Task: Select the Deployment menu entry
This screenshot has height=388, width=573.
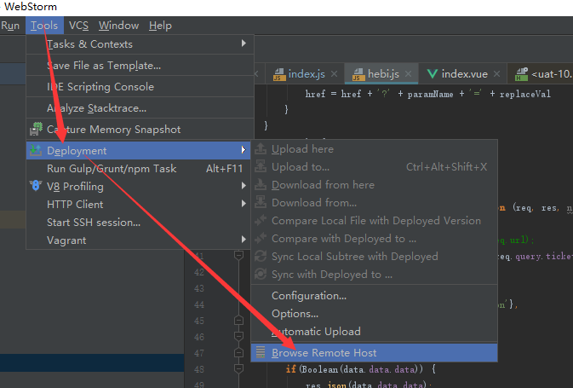Action: (138, 150)
